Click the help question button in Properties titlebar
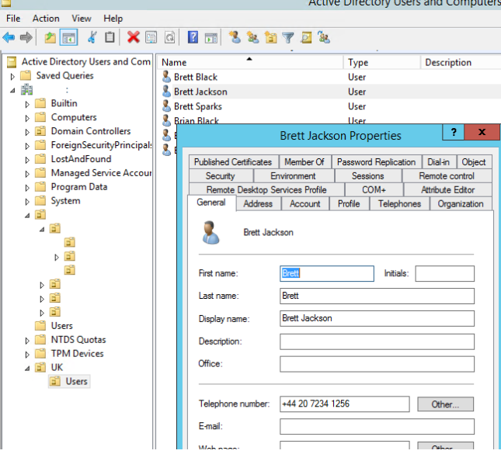The width and height of the screenshot is (501, 454). point(454,132)
